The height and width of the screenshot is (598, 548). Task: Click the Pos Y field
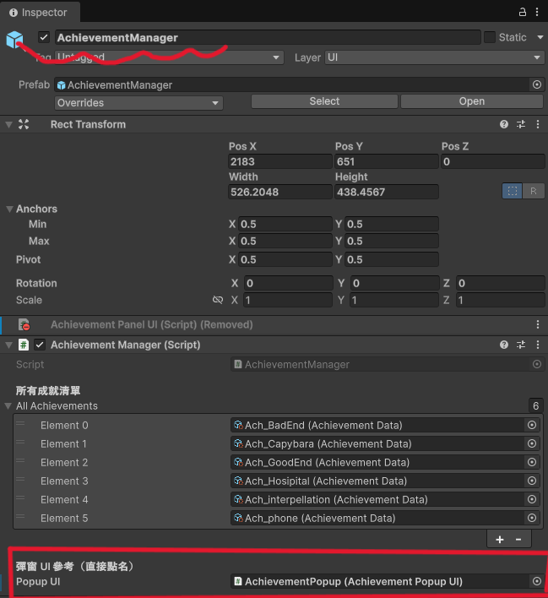pos(387,161)
